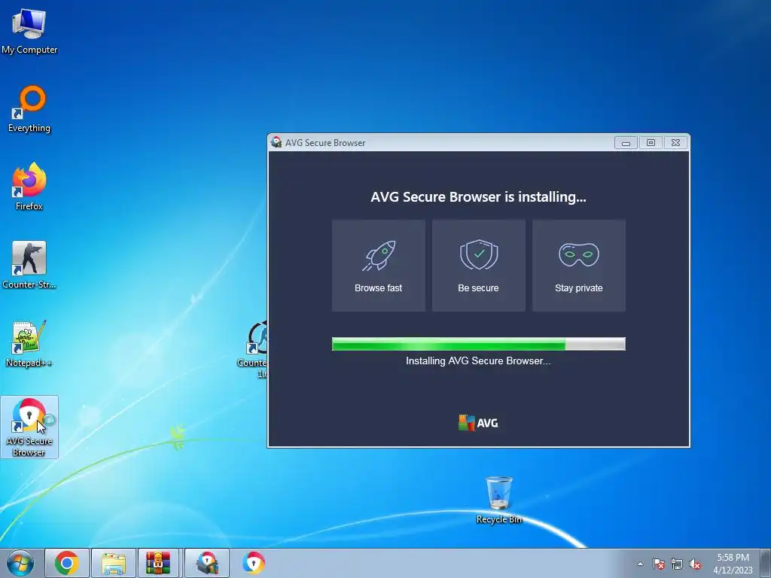Click the installer title bar app icon

click(276, 142)
